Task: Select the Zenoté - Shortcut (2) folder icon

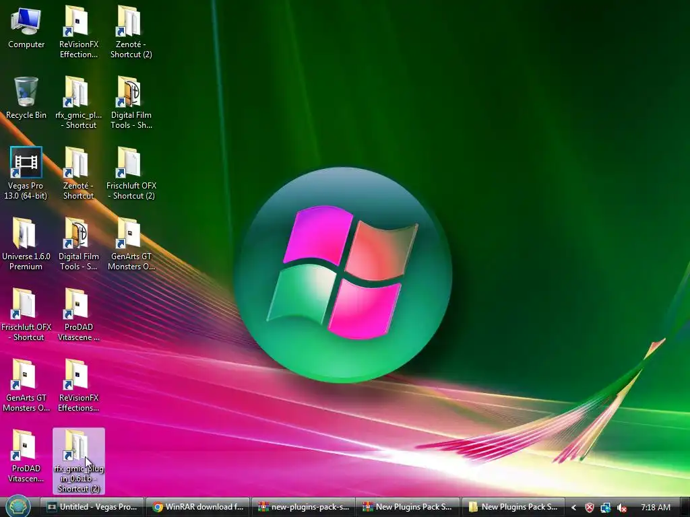Action: tap(131, 32)
